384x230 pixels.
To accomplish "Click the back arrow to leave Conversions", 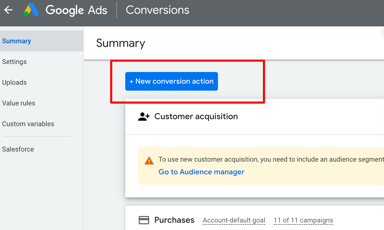I will pos(8,10).
